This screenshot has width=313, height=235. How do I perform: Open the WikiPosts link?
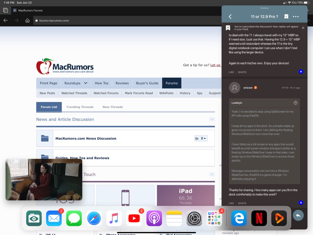(166, 93)
